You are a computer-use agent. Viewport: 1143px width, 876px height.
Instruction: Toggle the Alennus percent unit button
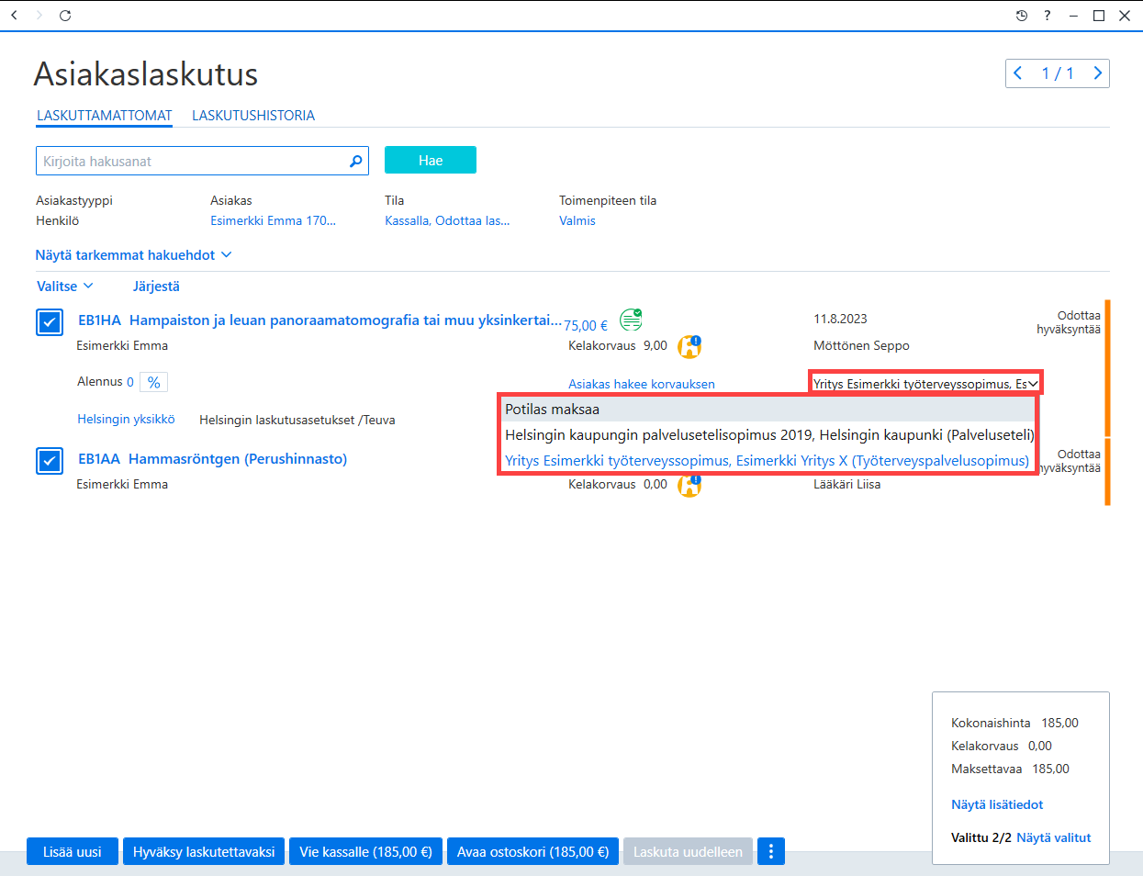(154, 382)
